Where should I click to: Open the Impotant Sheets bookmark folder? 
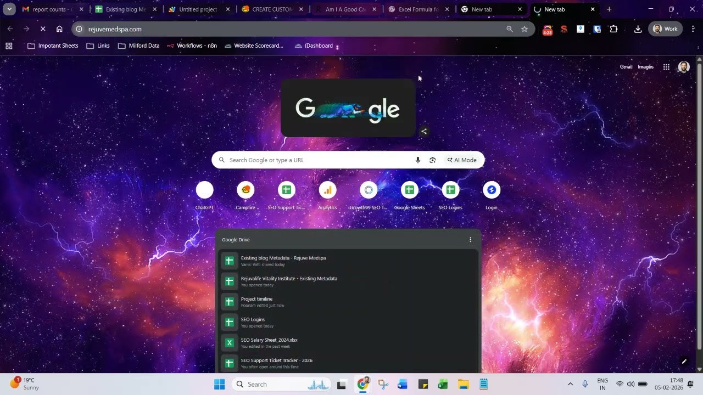tap(53, 46)
